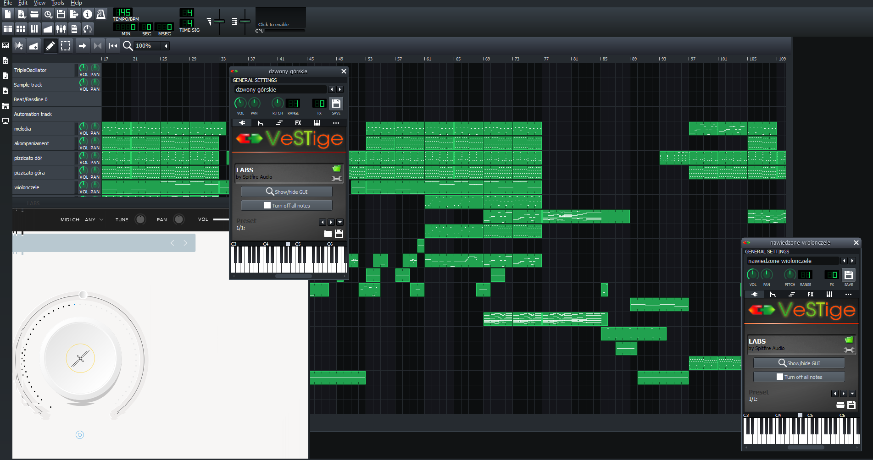The image size is (873, 460).
Task: Open the Project Notes window
Action: pyautogui.click(x=74, y=29)
